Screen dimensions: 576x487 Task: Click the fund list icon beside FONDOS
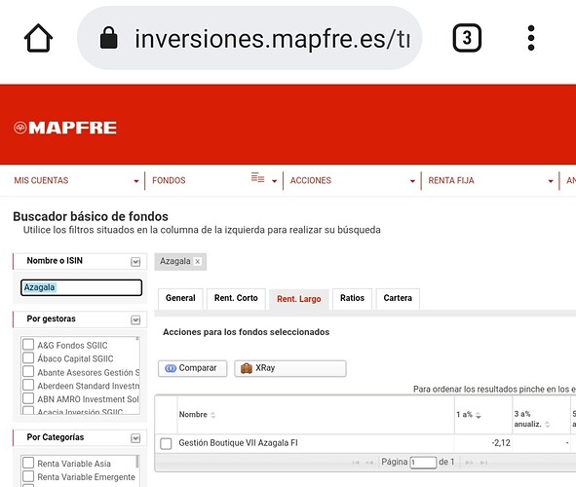point(257,177)
